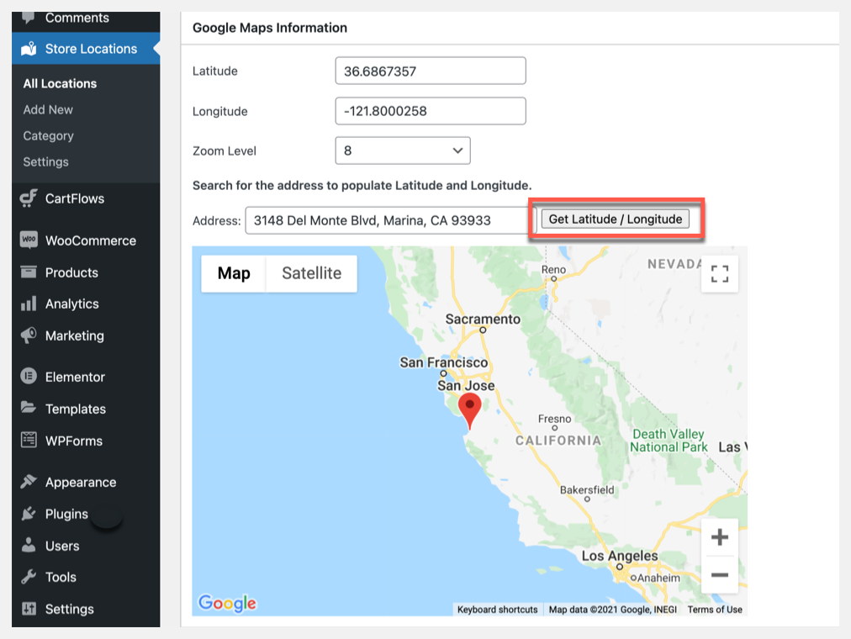Zoom out the map with minus button
851x639 pixels.
click(x=719, y=575)
